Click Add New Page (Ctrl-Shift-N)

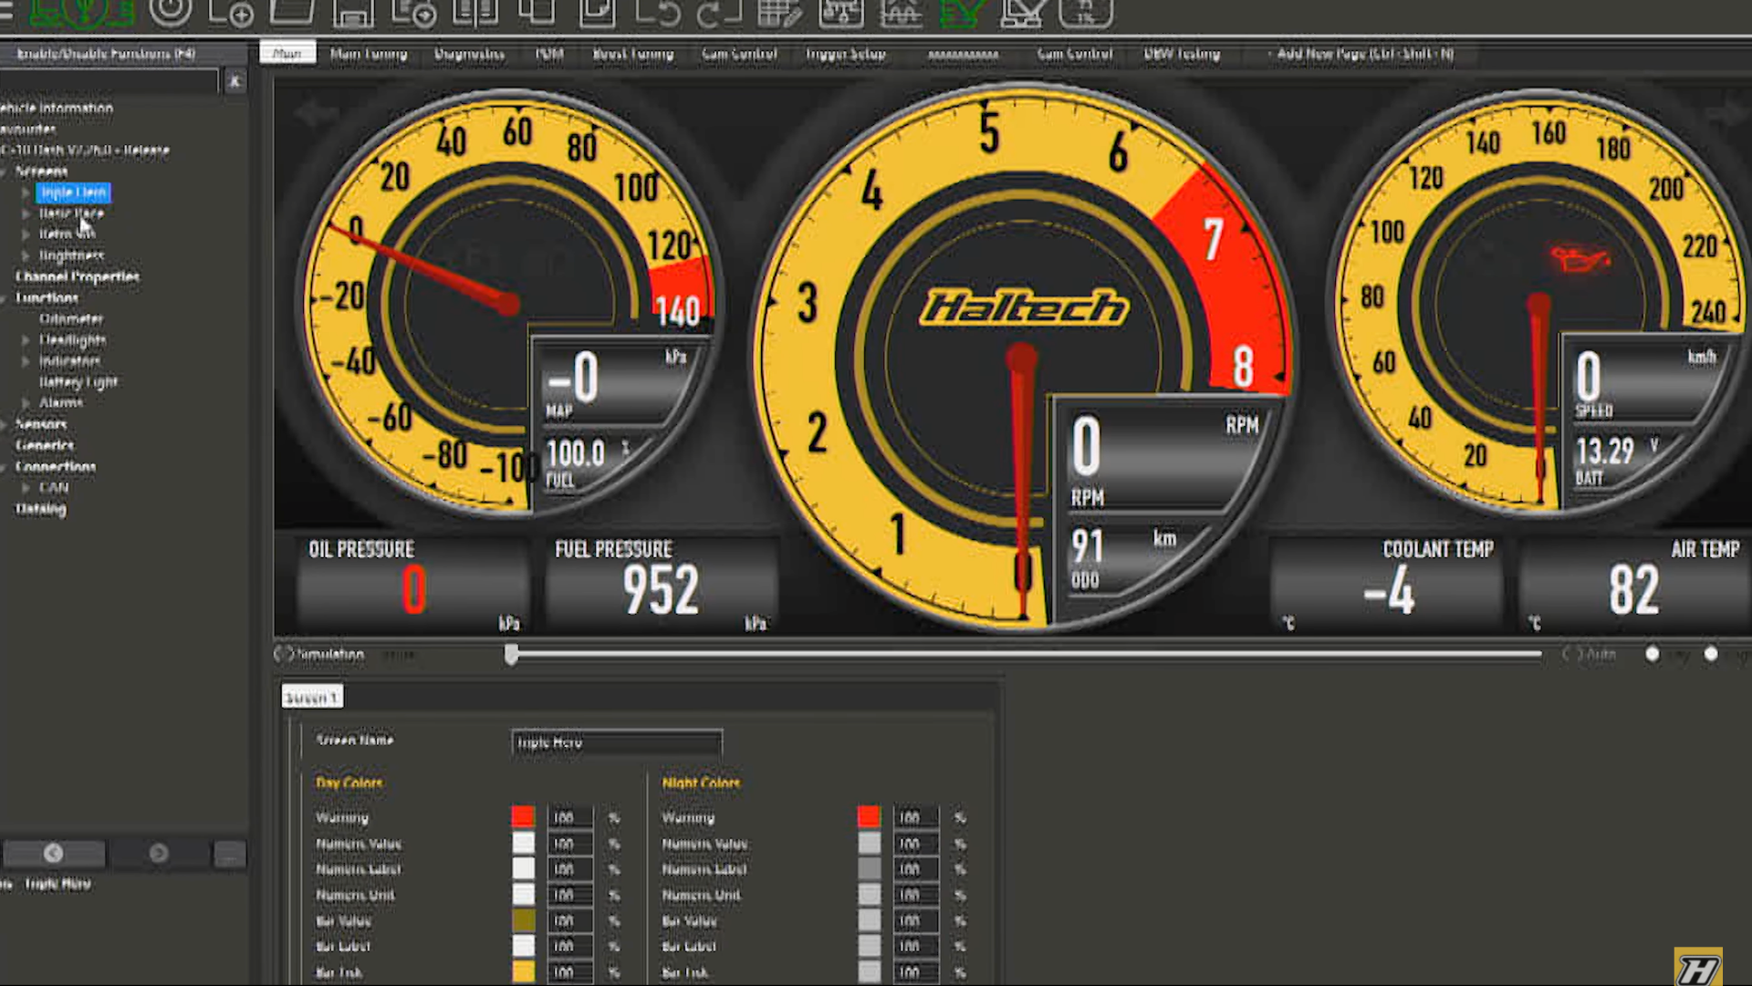[1361, 54]
